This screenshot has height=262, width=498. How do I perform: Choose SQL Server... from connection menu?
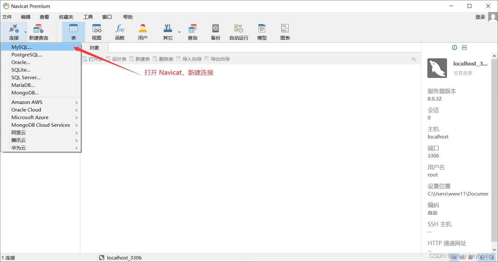(41, 77)
